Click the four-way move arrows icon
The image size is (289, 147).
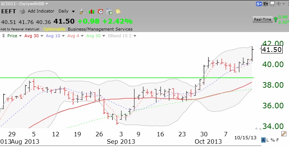279,4
